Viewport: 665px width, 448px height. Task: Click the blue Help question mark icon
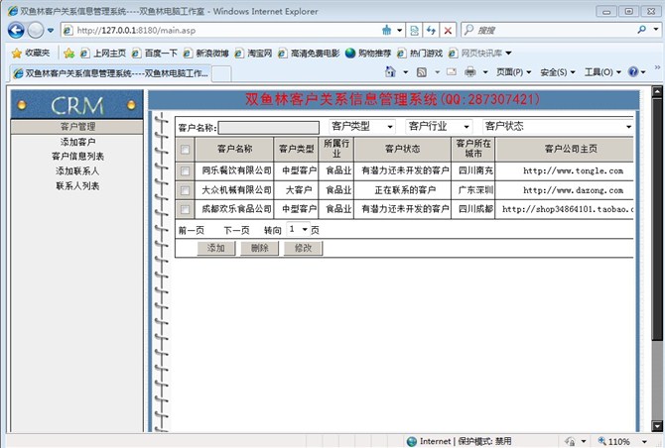(x=633, y=71)
